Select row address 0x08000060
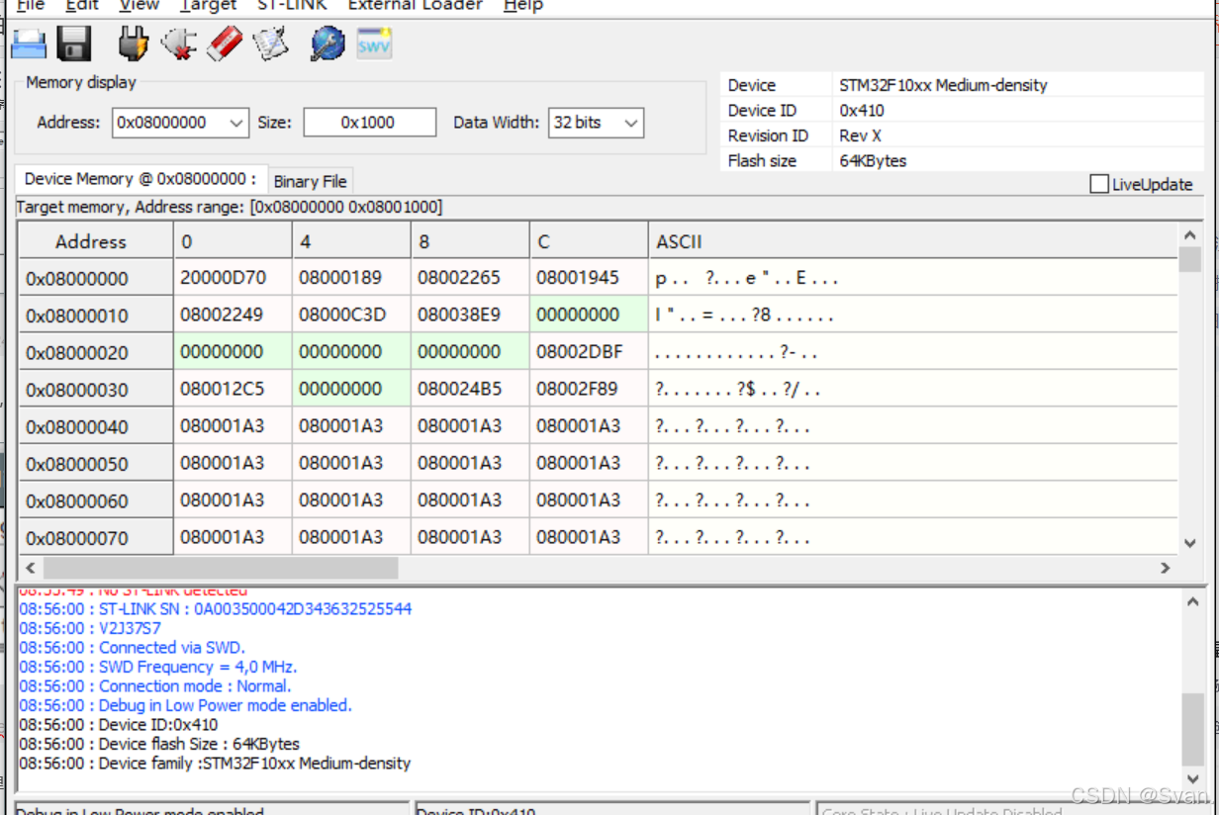1219x815 pixels. tap(96, 500)
